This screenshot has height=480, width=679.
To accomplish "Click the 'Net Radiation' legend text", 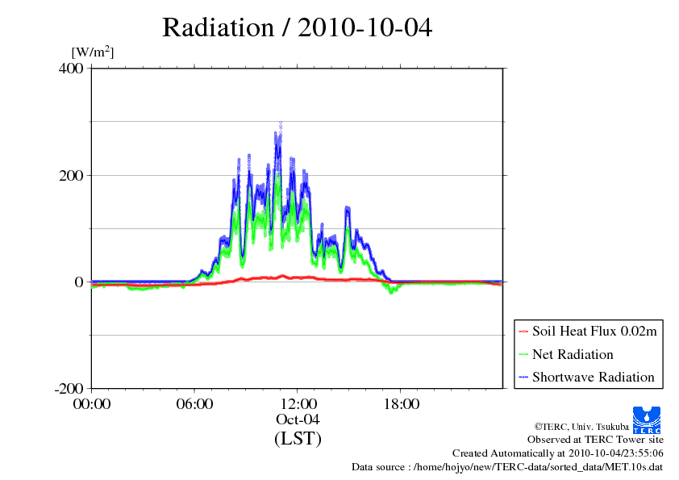I will point(573,354).
